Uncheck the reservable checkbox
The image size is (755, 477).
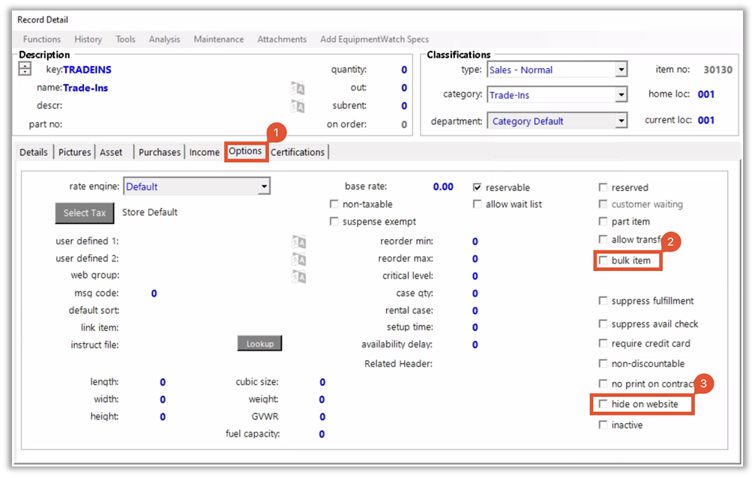[x=478, y=187]
